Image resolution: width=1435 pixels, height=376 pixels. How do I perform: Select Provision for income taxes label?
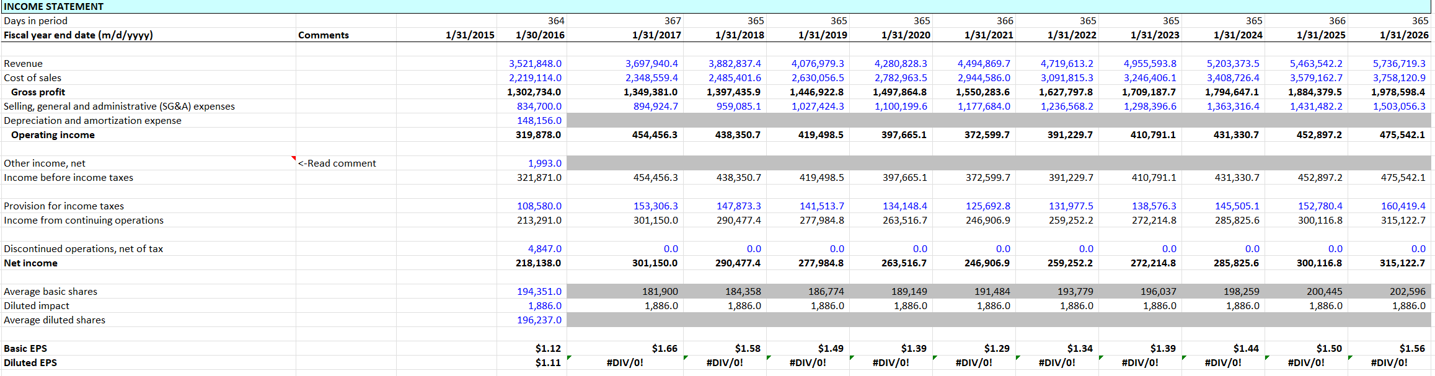coord(64,206)
